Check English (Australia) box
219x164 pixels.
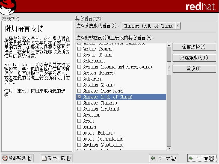(79, 145)
